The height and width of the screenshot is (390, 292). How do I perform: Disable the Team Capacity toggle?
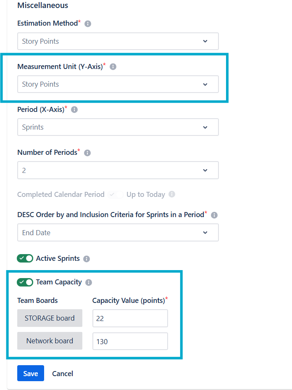[x=25, y=282]
